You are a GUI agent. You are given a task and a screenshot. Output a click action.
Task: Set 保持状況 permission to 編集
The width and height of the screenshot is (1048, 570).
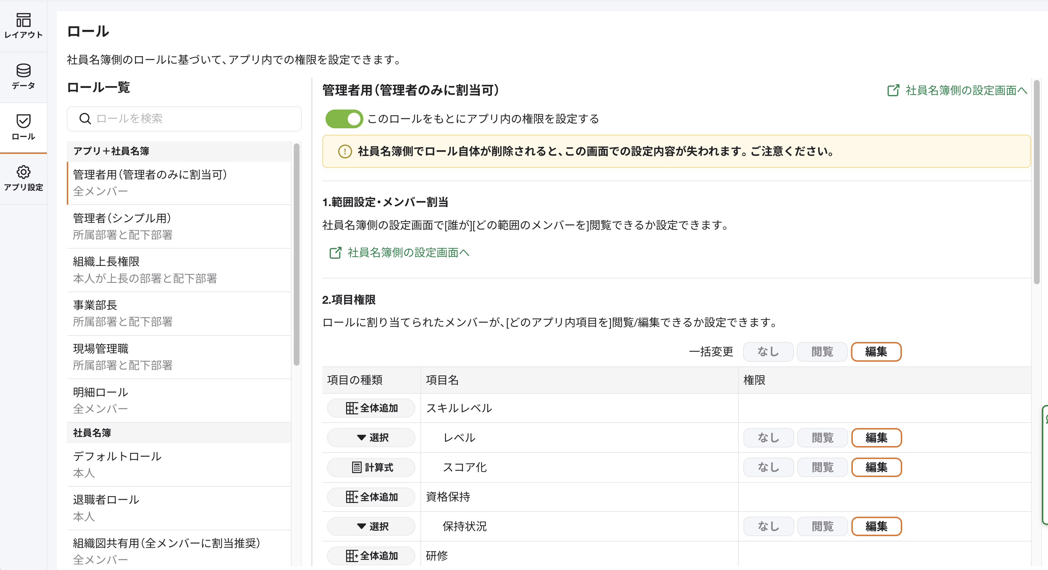pos(876,526)
